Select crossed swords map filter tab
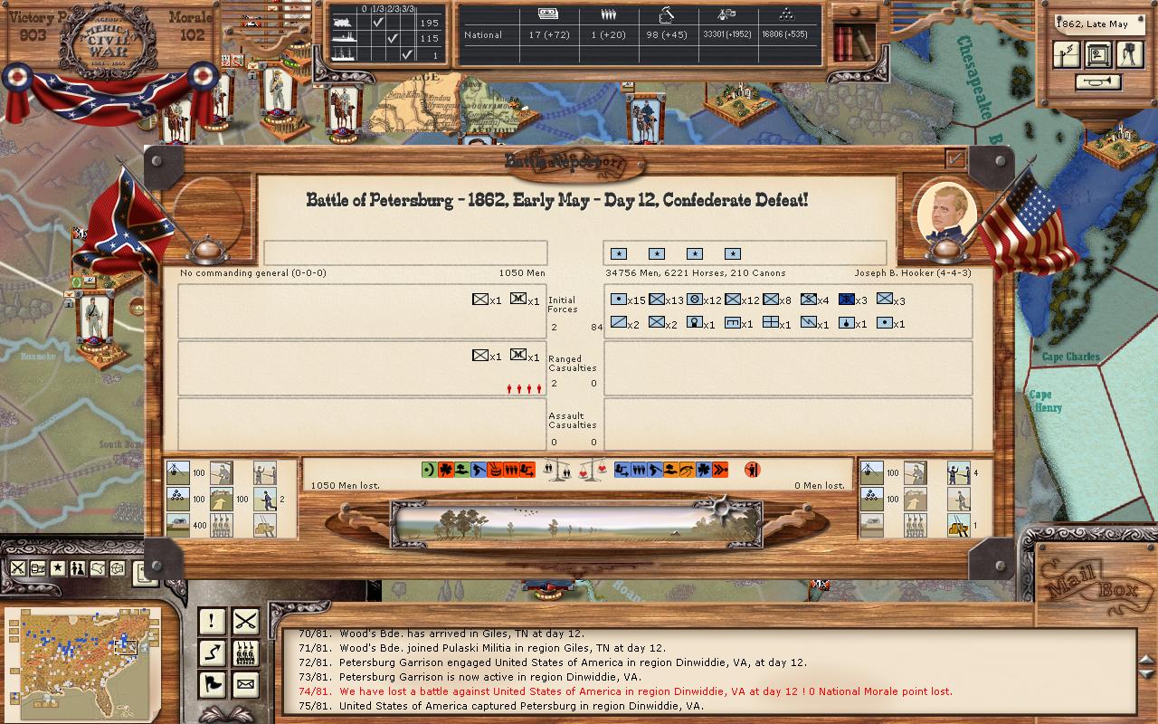Viewport: 1158px width, 724px height. coord(17,568)
